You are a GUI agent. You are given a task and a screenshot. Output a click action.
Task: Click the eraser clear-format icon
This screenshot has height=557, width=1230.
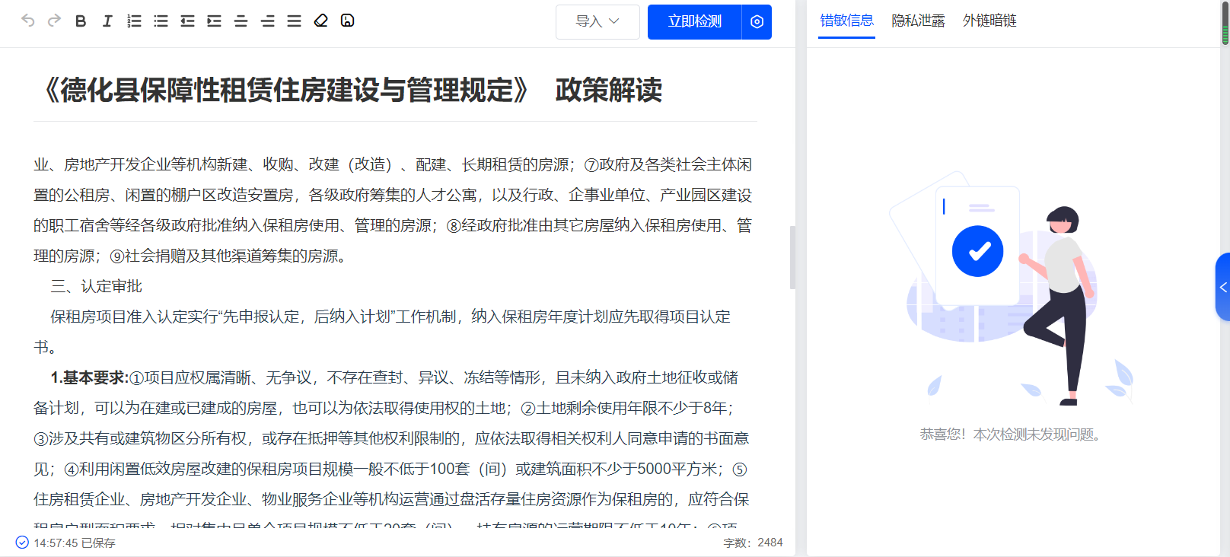[320, 21]
